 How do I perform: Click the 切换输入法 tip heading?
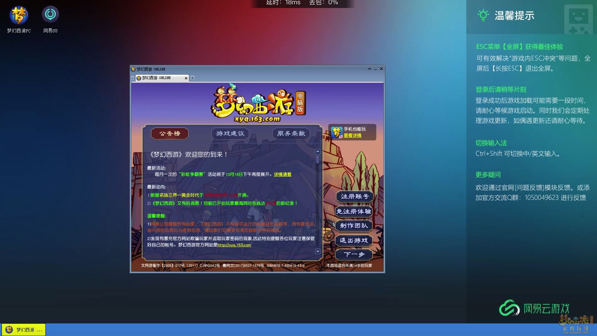click(x=491, y=143)
